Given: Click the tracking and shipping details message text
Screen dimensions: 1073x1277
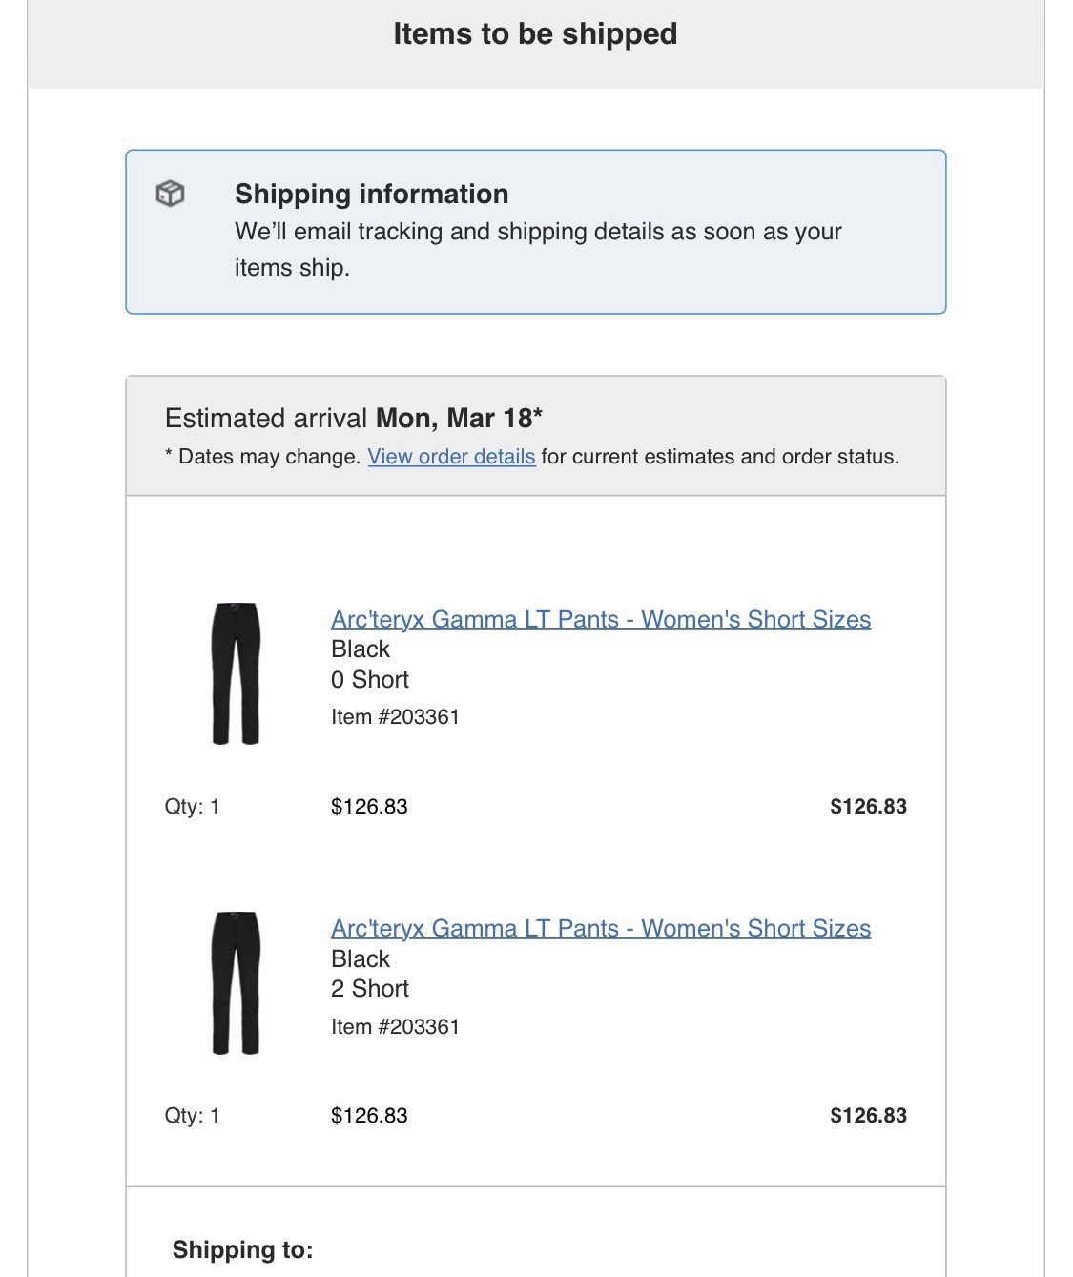Looking at the screenshot, I should pyautogui.click(x=538, y=250).
